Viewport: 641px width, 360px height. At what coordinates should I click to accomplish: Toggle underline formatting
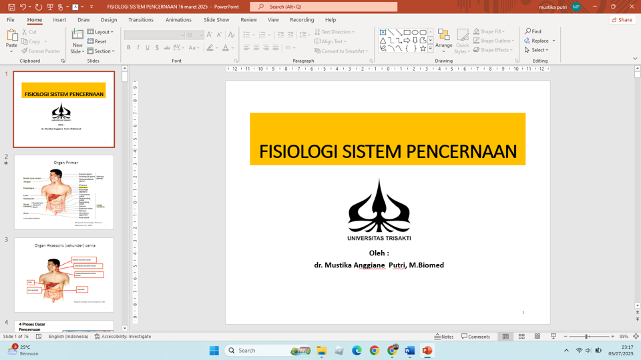point(148,48)
